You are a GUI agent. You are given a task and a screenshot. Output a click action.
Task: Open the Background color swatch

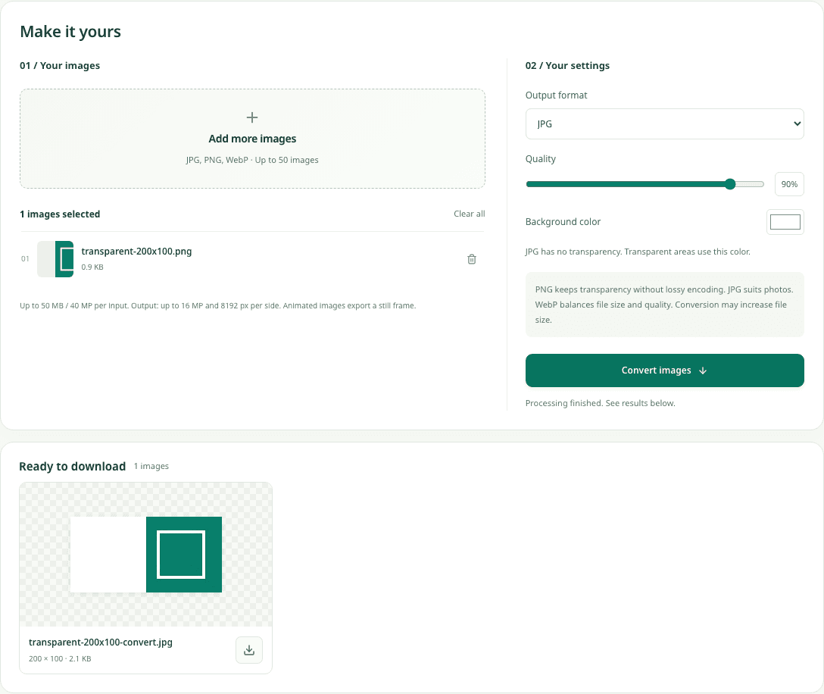click(x=785, y=222)
